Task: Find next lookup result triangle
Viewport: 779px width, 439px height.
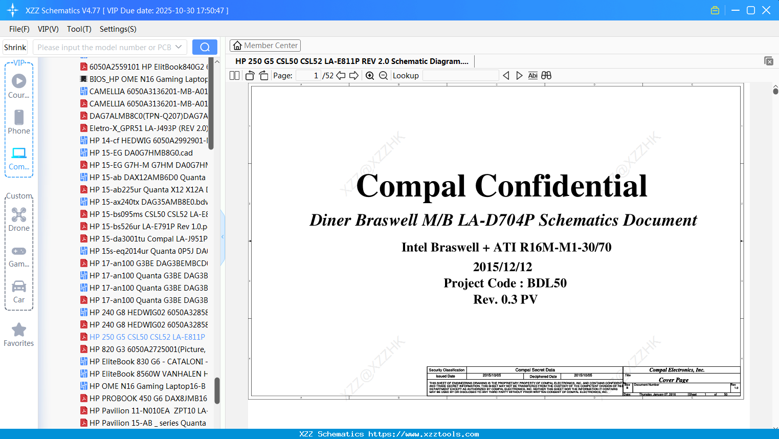Action: (519, 75)
